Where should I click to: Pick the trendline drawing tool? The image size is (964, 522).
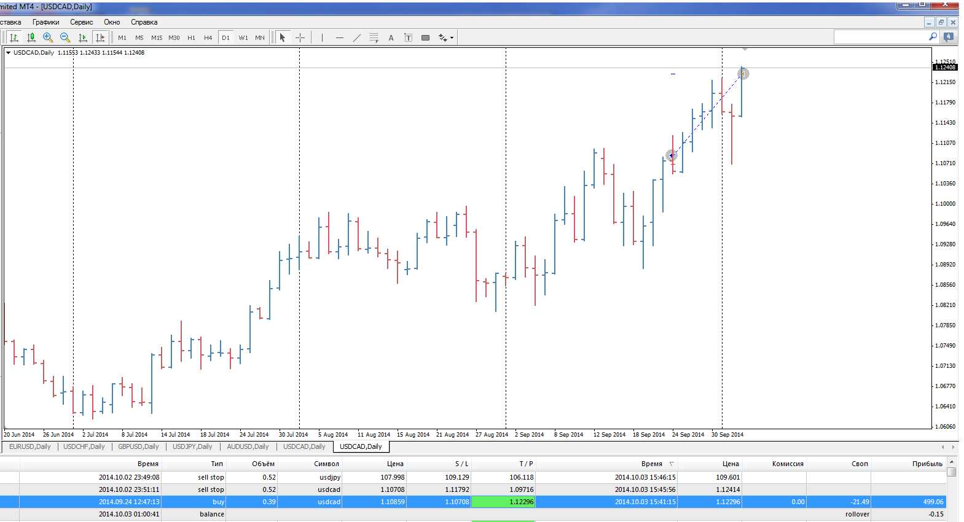click(357, 37)
